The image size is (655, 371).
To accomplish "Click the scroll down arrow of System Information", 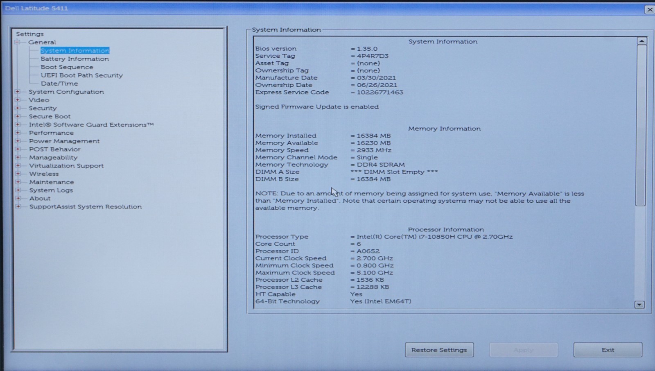I will coord(639,305).
